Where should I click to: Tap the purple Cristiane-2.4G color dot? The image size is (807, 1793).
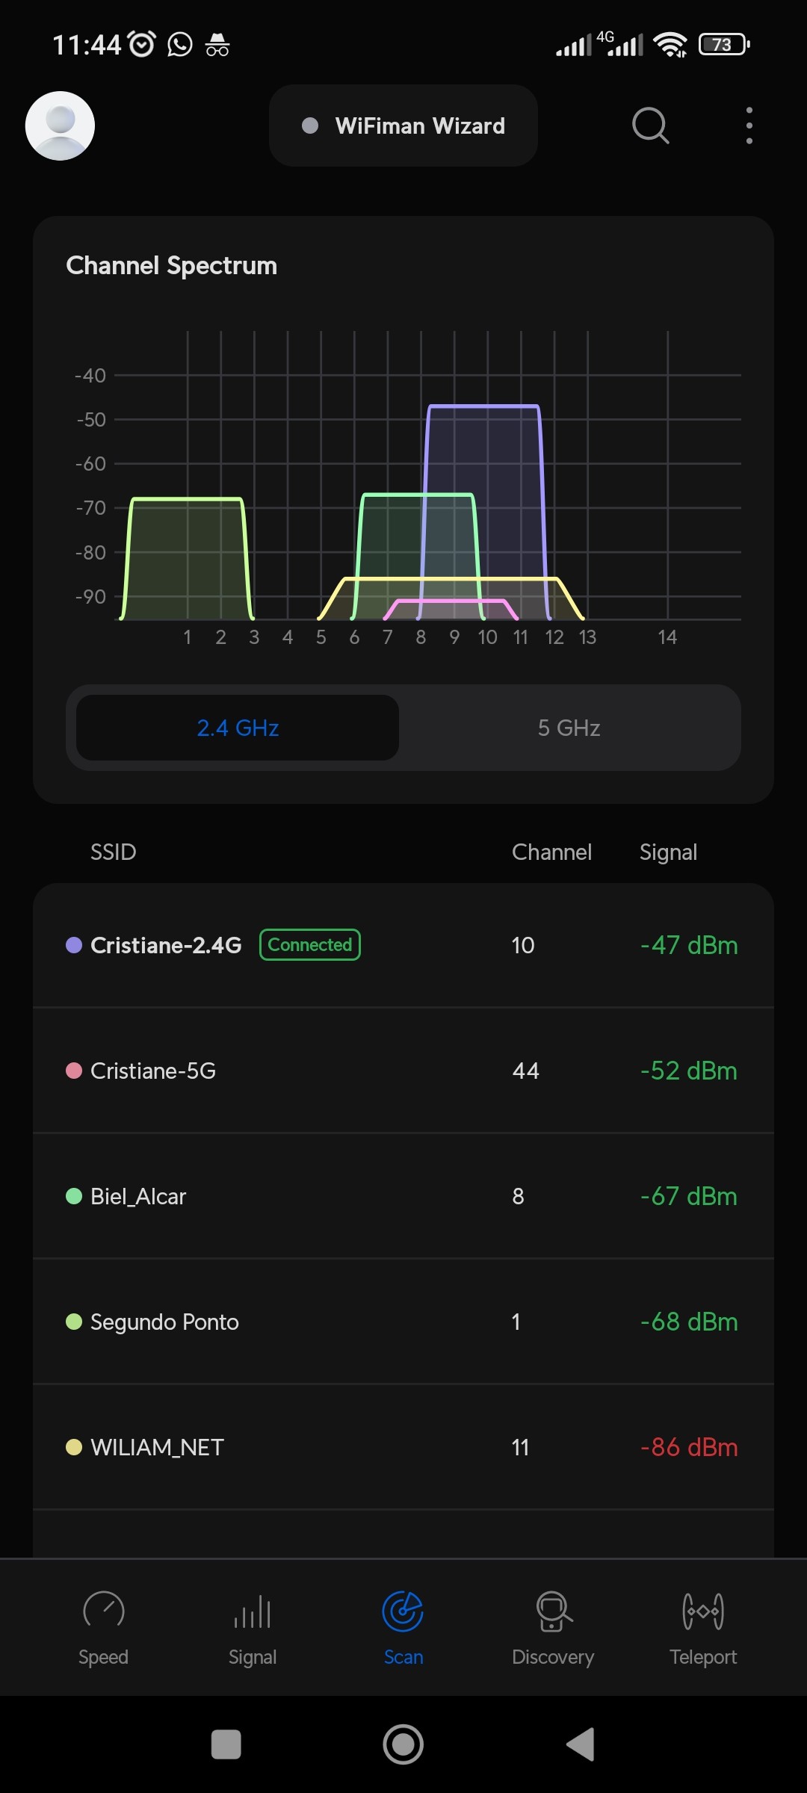tap(74, 945)
